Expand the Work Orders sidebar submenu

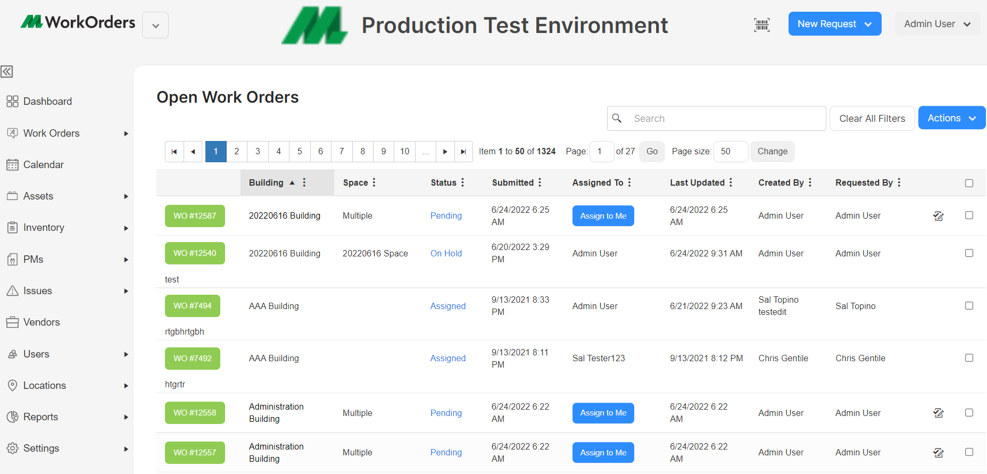click(x=126, y=134)
